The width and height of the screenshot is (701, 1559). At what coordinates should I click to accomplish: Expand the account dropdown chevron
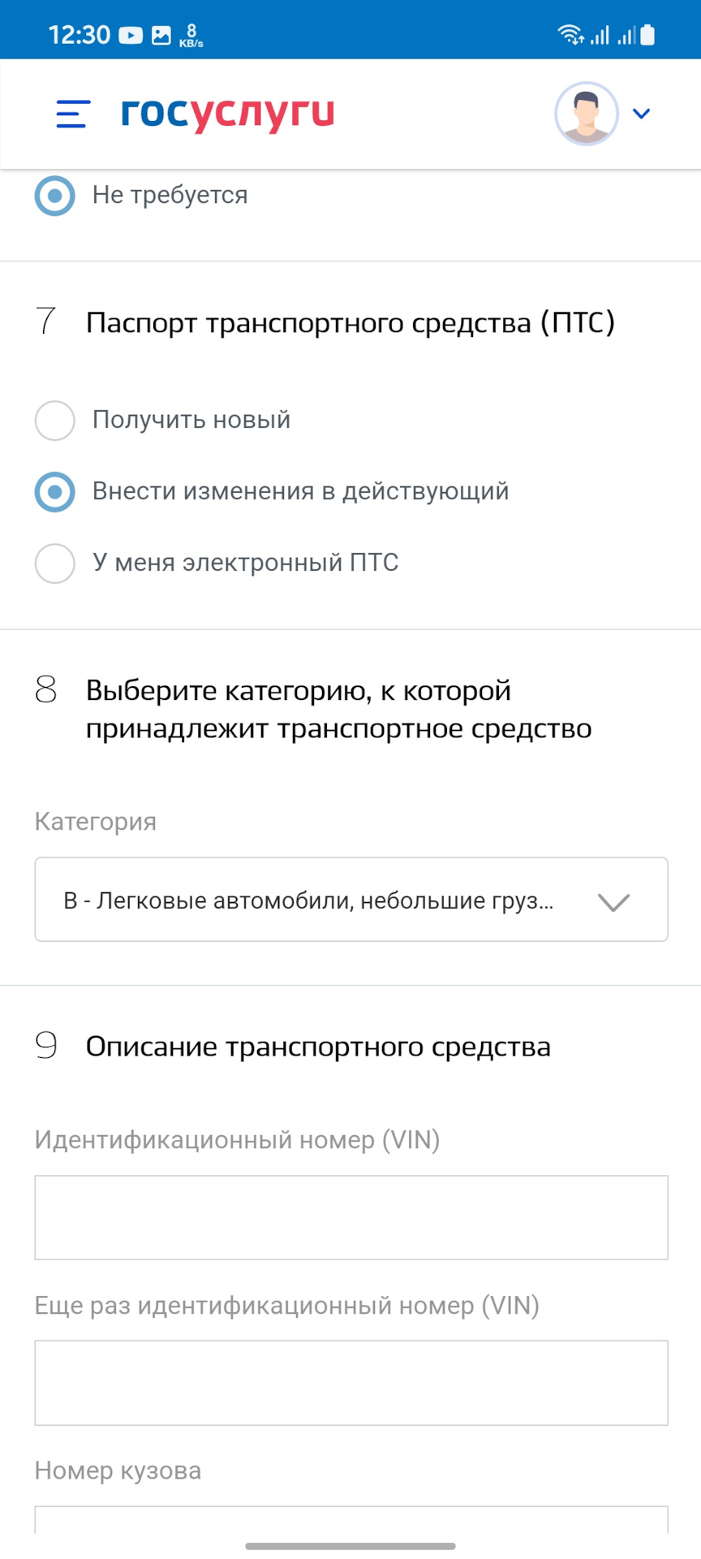pos(641,114)
